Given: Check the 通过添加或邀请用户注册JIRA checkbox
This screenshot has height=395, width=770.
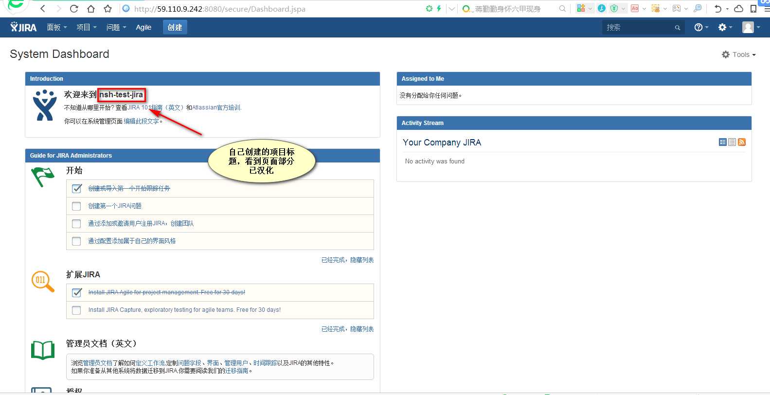Looking at the screenshot, I should pos(76,224).
